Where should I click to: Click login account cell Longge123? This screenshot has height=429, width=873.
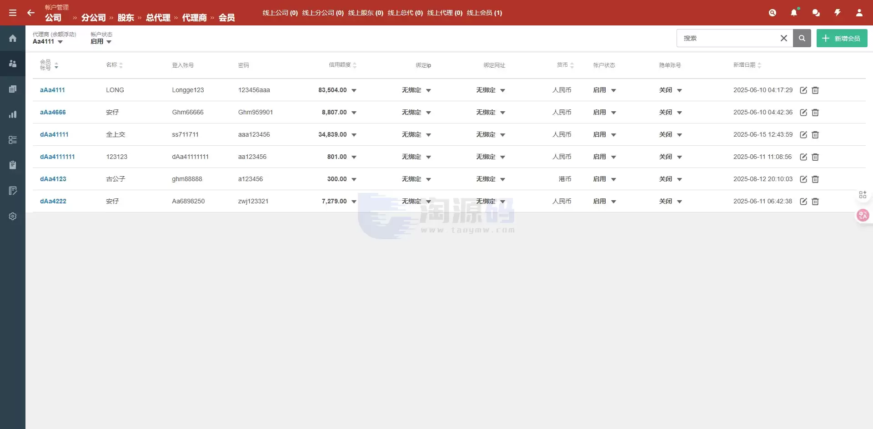[188, 90]
